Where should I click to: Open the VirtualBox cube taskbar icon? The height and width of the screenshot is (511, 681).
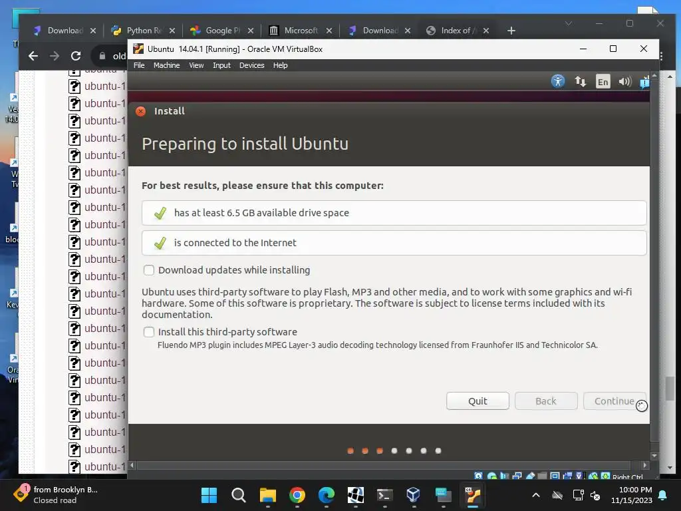pyautogui.click(x=414, y=495)
